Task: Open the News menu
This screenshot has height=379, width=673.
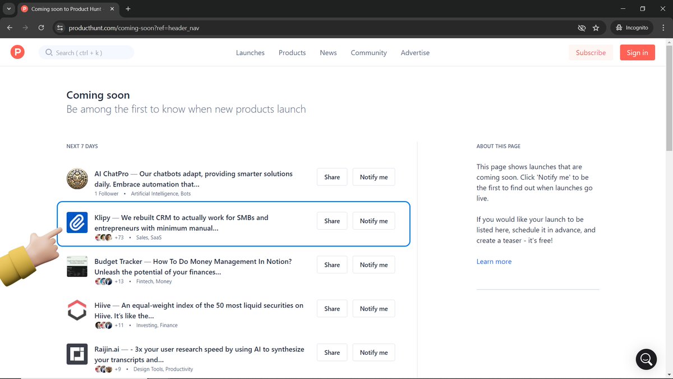Action: coord(328,53)
